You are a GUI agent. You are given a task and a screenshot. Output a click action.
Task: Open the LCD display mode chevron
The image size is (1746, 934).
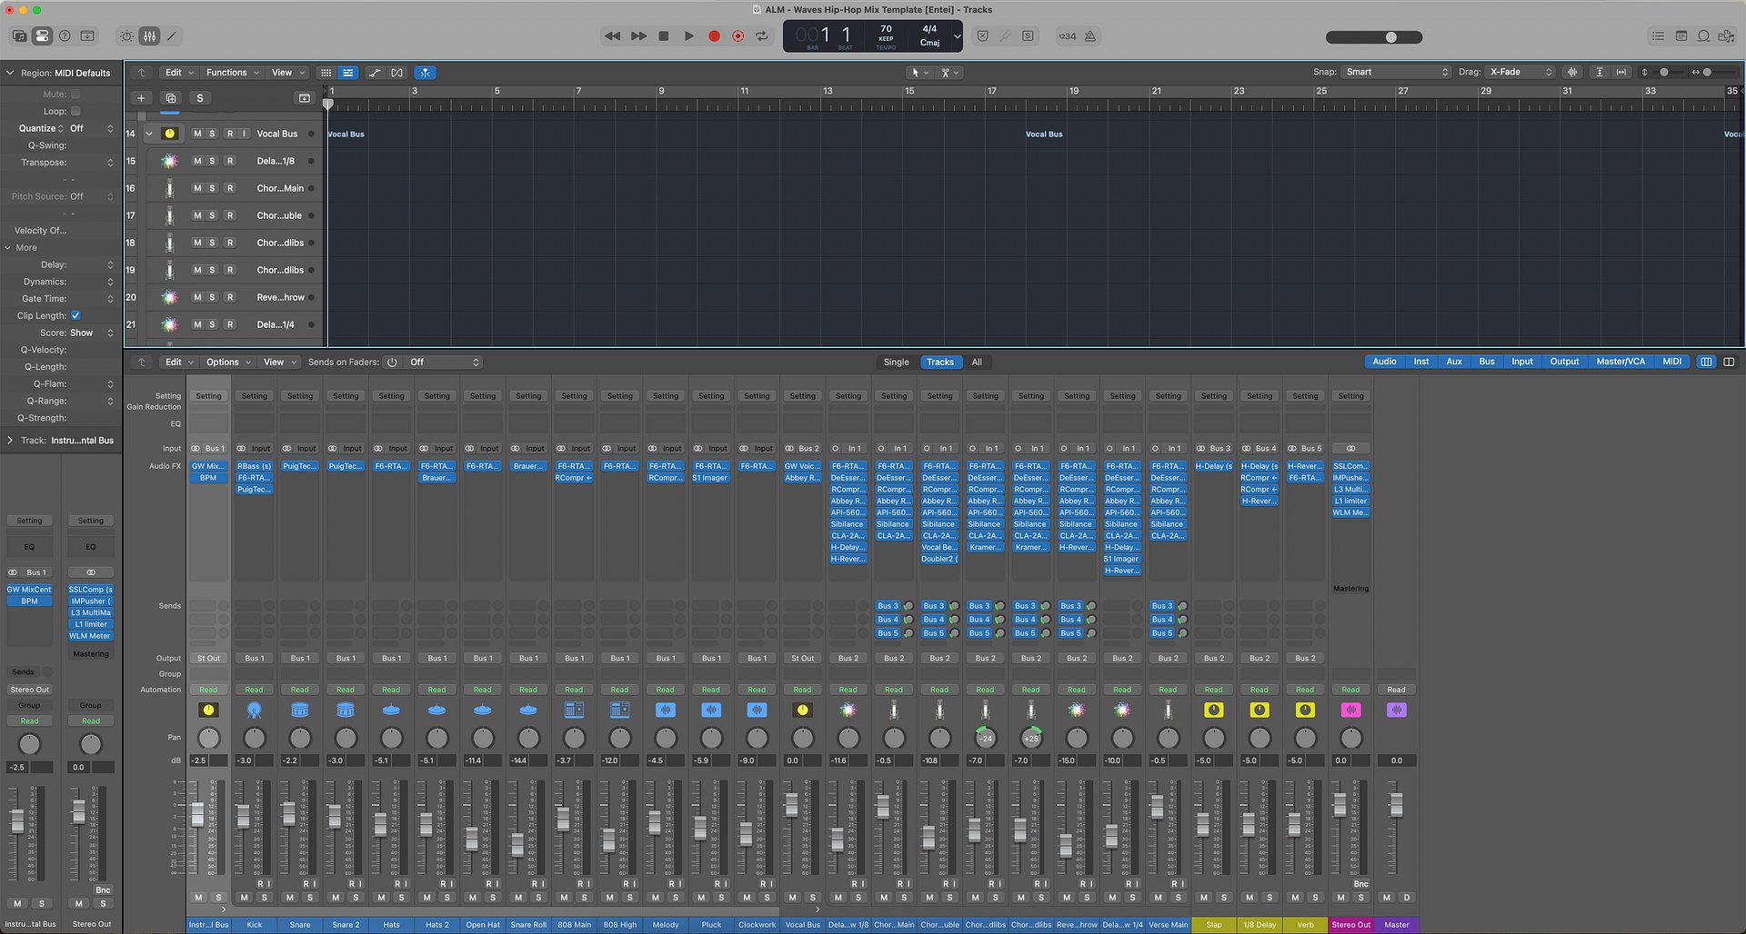click(957, 37)
